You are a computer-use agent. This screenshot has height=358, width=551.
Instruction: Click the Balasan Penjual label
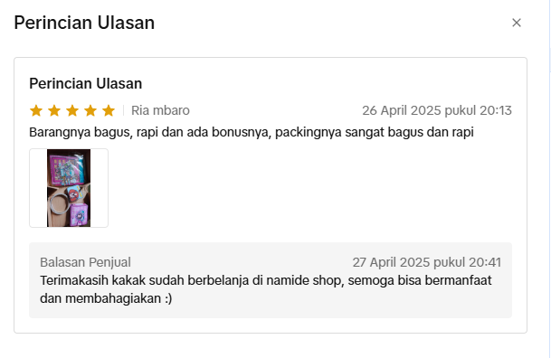85,262
